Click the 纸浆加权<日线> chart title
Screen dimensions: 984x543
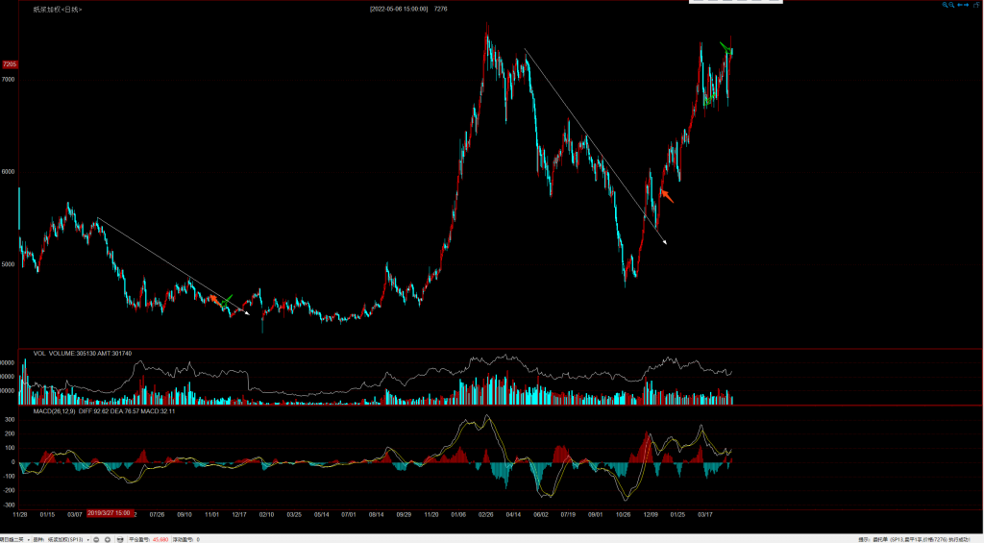point(58,9)
